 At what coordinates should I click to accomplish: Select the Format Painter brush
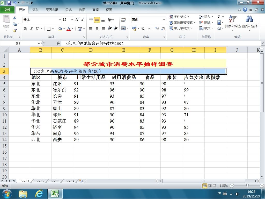15,31
